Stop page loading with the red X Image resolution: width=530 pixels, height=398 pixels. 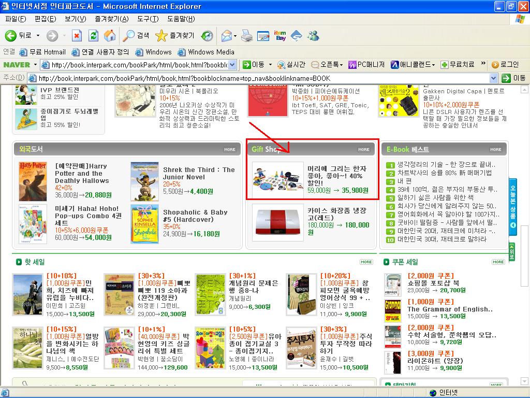77,36
